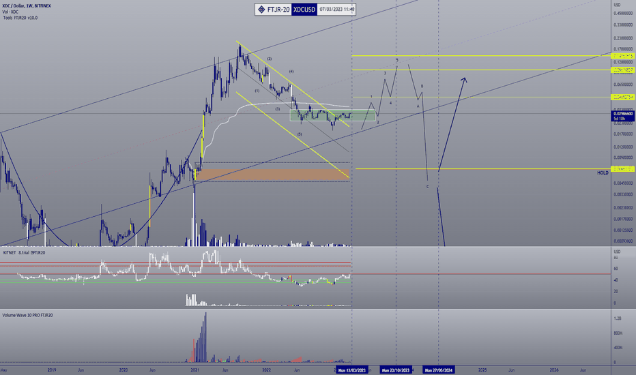Click the 0.45000000 price scale value
The image size is (636, 375).
[x=623, y=14]
